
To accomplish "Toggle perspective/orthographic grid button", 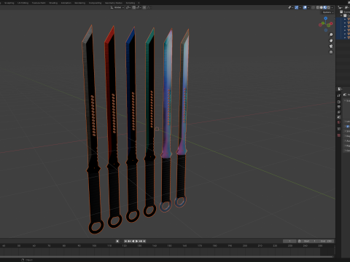I will (x=331, y=52).
